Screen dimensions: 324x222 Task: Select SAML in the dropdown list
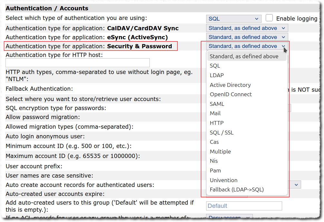coord(217,104)
